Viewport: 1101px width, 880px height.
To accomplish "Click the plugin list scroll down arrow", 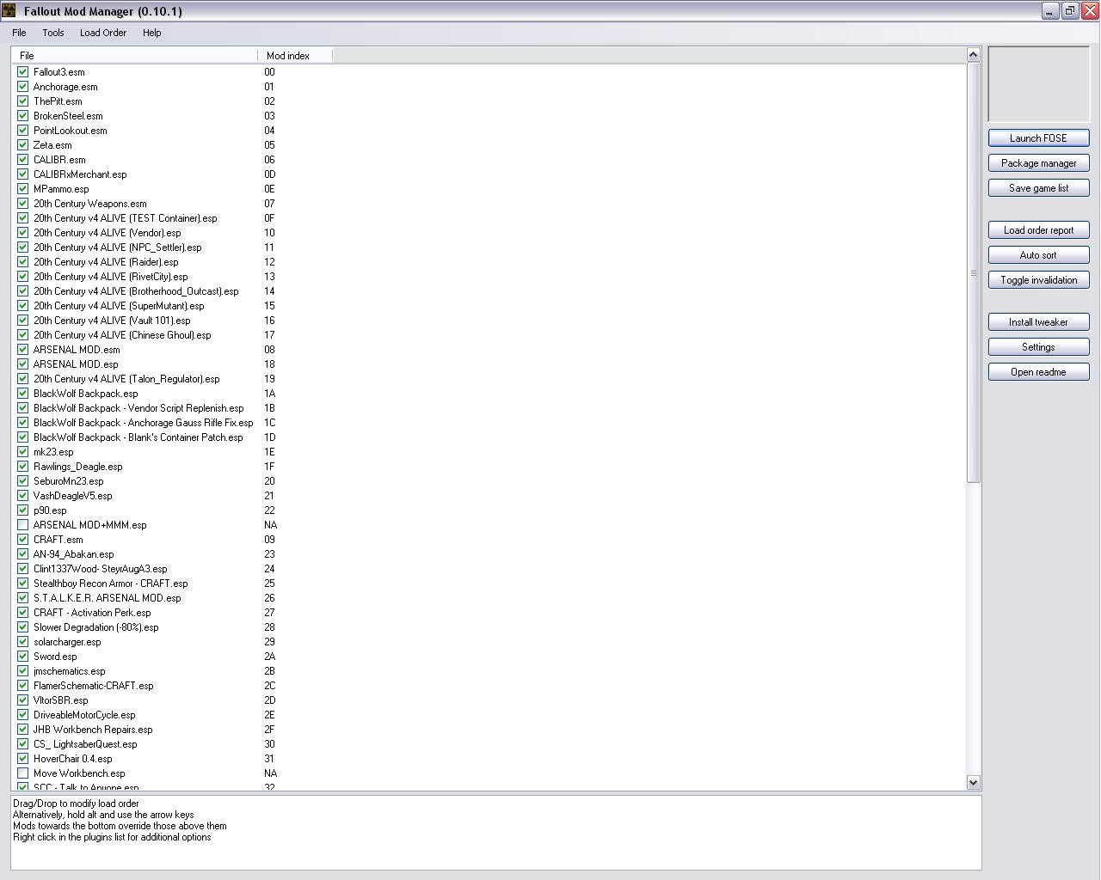I will tap(974, 782).
